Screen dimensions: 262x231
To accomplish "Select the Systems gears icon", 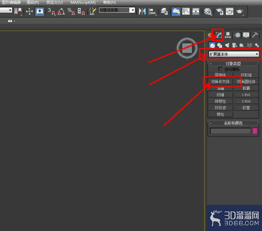I will [x=256, y=45].
